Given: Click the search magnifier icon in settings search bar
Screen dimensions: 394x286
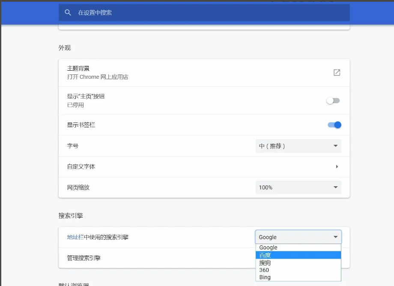Looking at the screenshot, I should [x=68, y=12].
